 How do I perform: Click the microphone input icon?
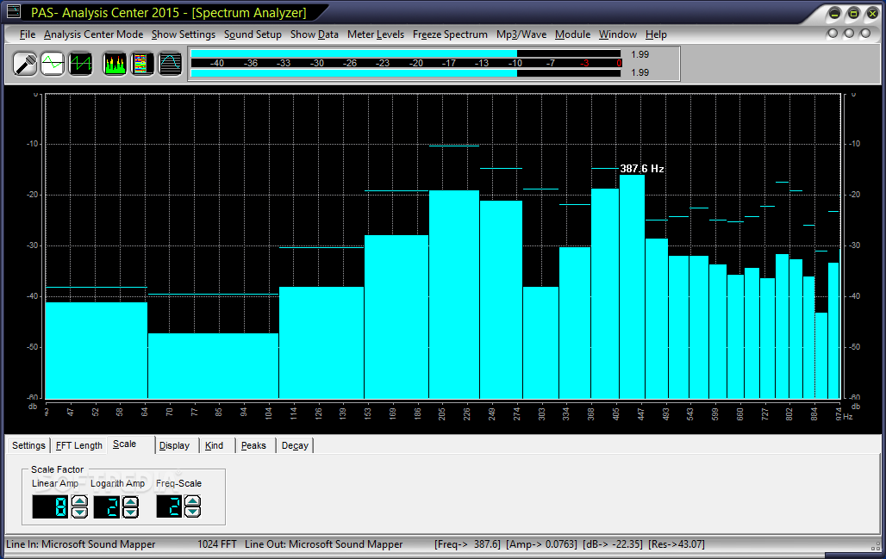[26, 63]
